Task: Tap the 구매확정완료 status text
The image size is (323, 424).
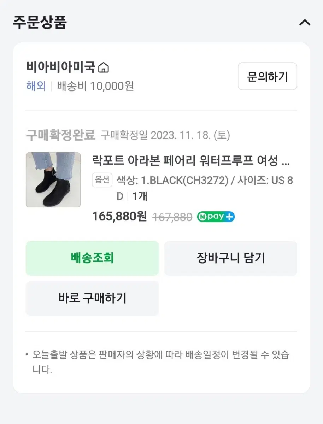Action: click(x=61, y=135)
